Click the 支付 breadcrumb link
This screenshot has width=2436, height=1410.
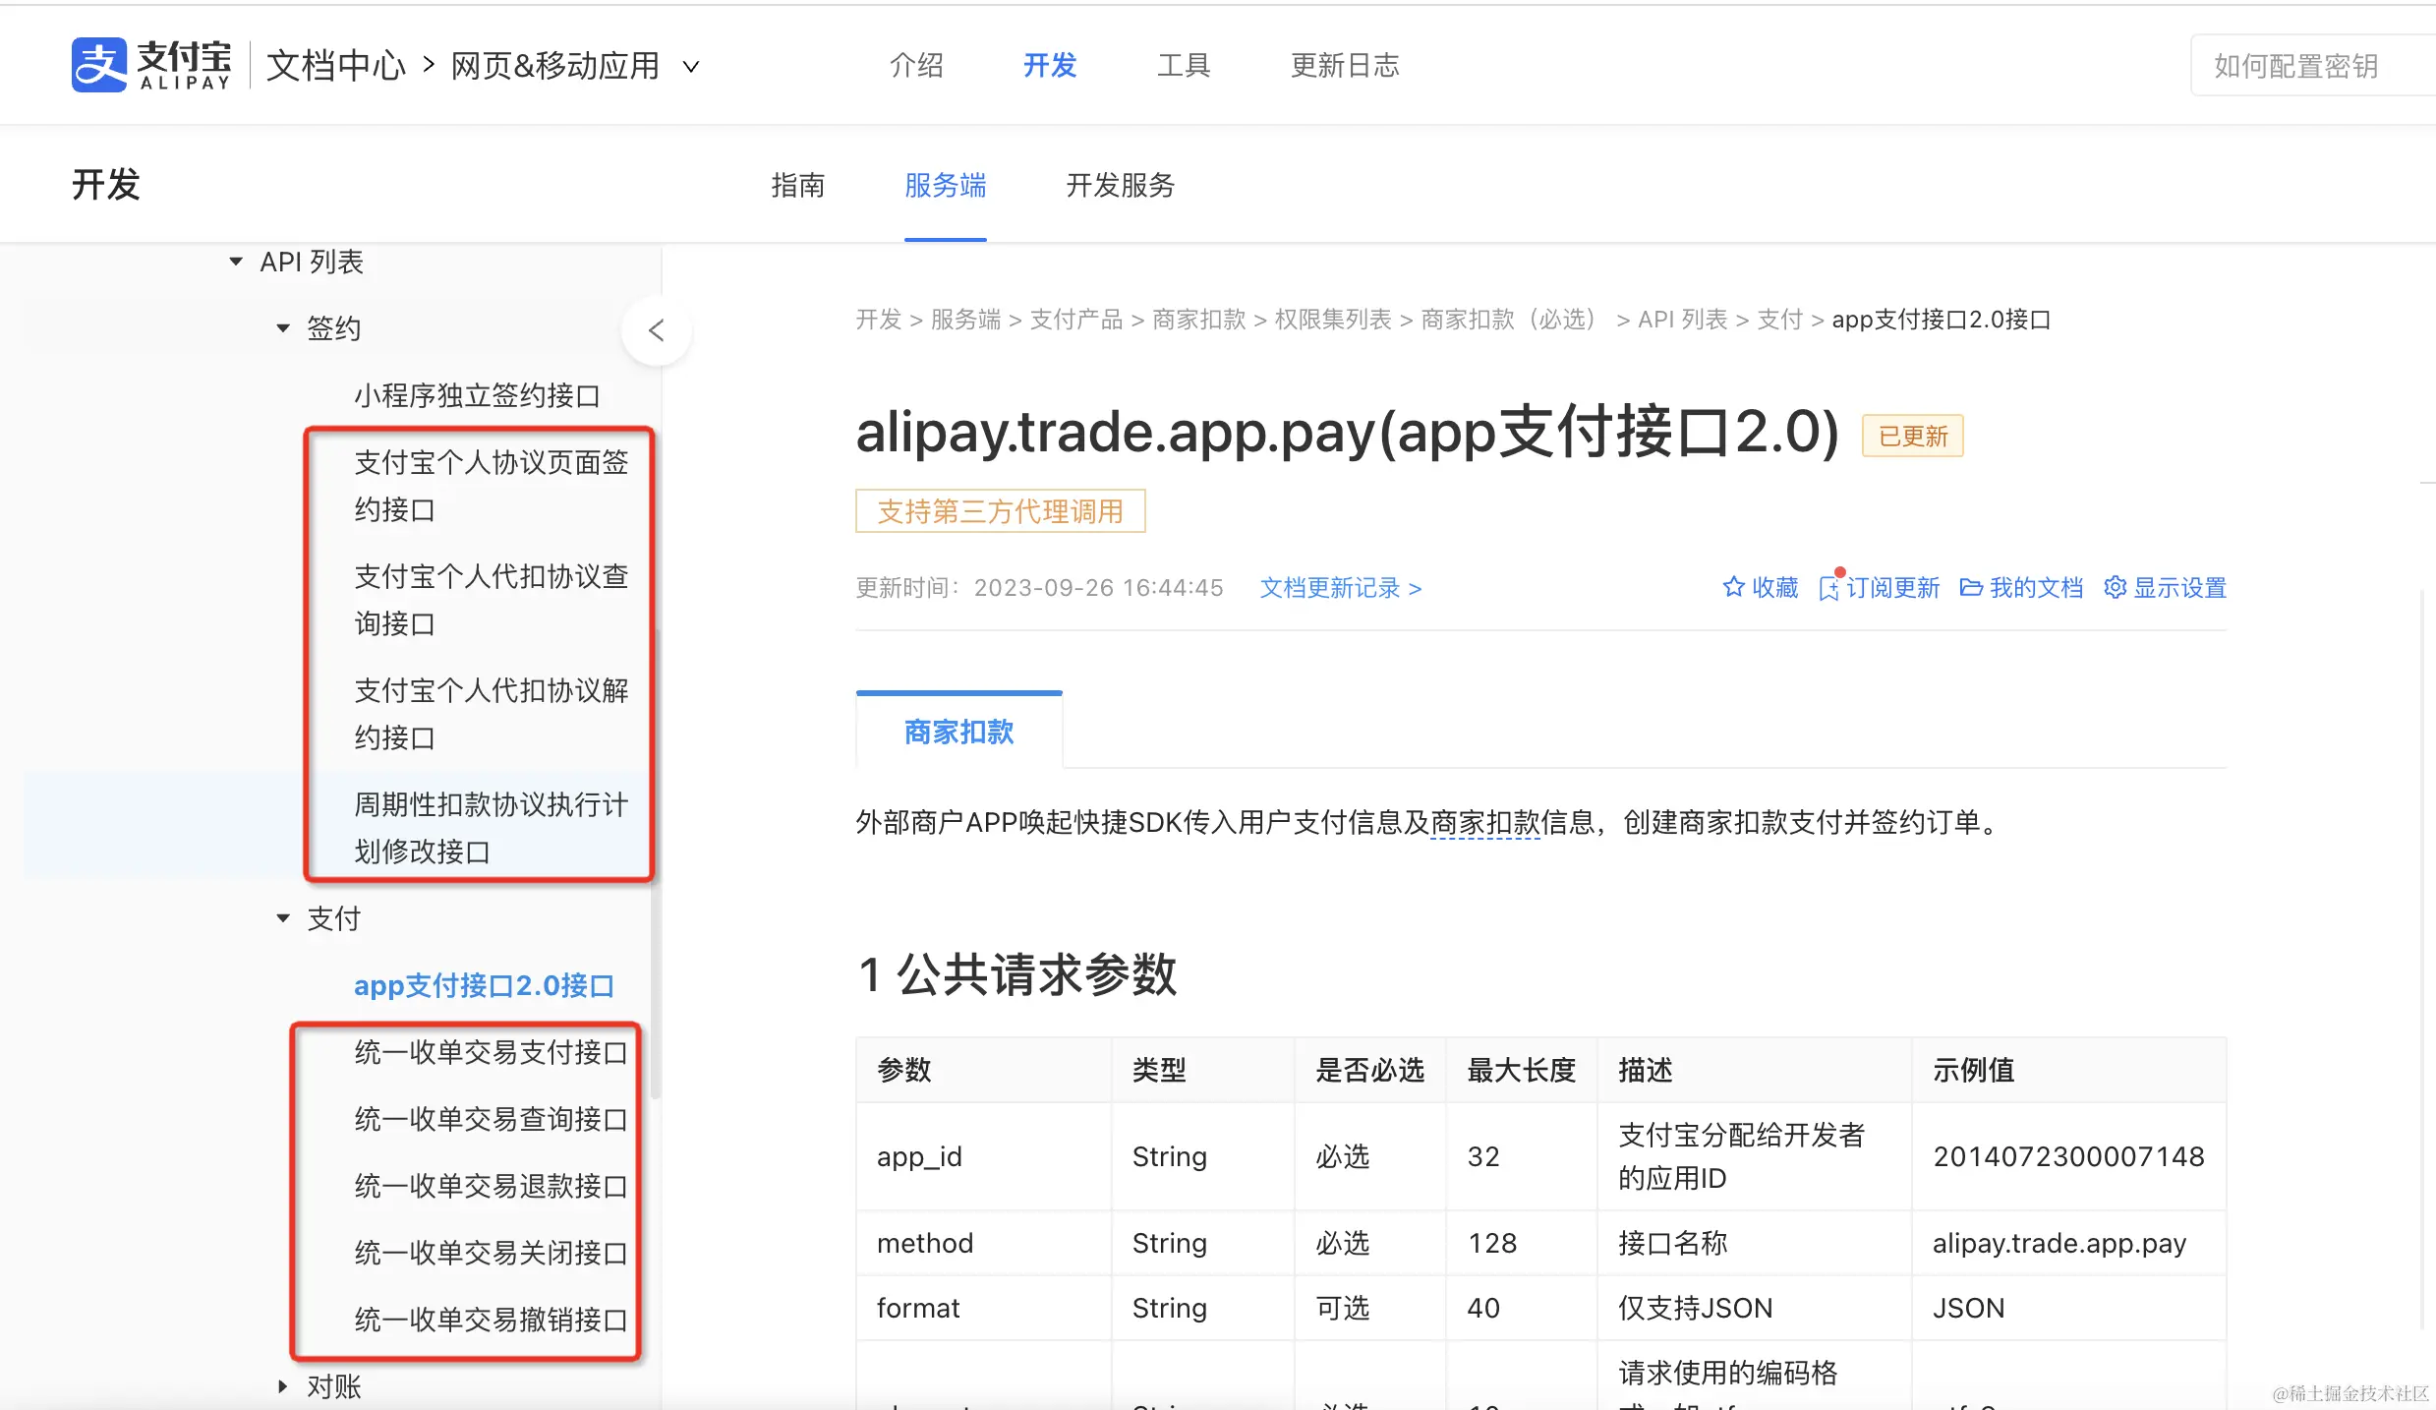click(1779, 320)
